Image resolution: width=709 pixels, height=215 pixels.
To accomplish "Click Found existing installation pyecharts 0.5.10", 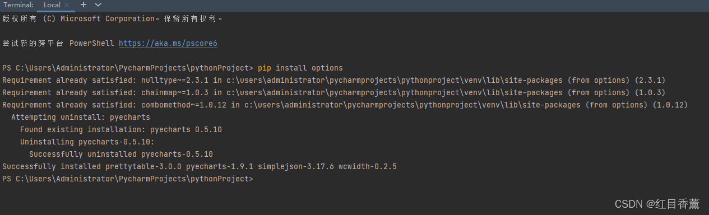I will click(121, 129).
